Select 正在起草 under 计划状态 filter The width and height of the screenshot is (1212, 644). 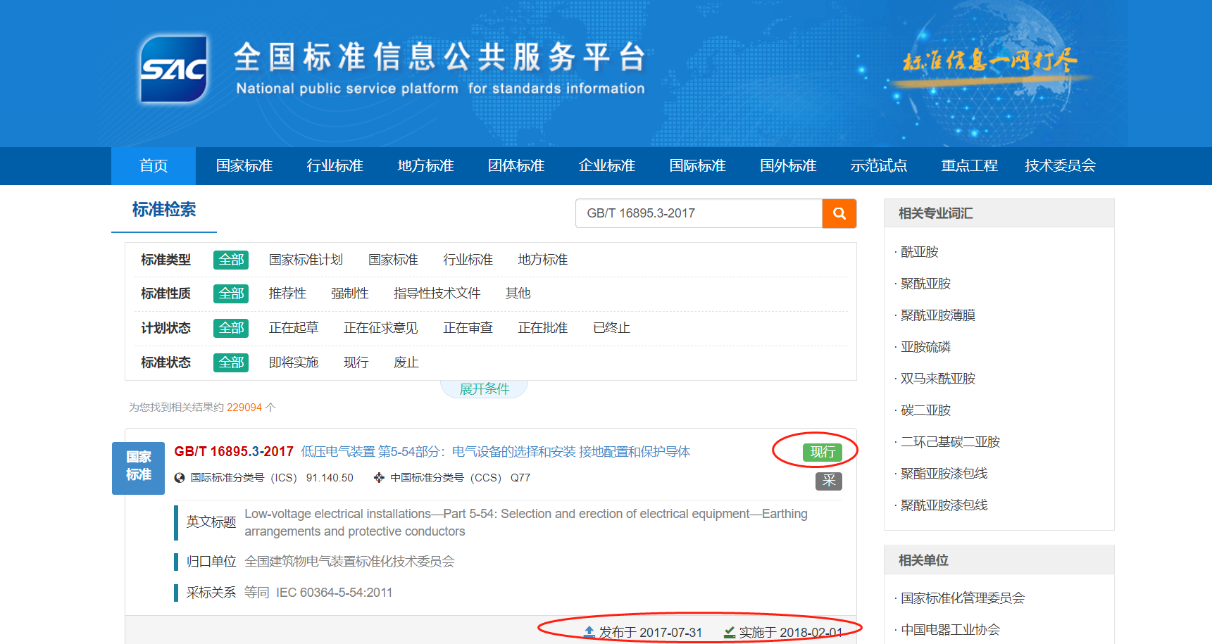tap(294, 328)
